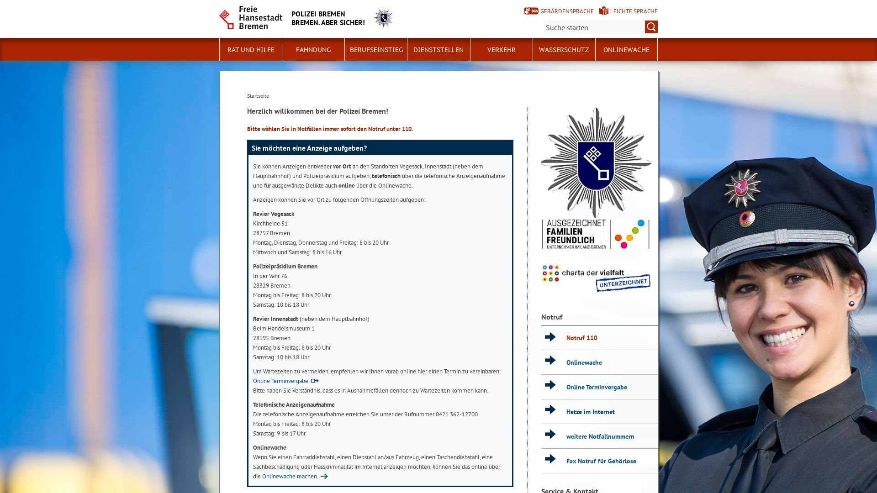This screenshot has width=877, height=493.
Task: Open the Fahndung menu
Action: [x=313, y=49]
